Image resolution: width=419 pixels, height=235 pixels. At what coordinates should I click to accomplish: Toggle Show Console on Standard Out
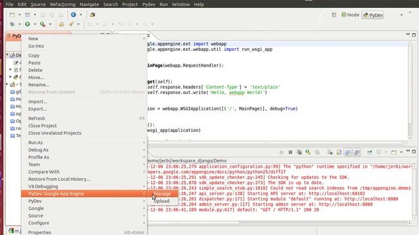[348, 152]
